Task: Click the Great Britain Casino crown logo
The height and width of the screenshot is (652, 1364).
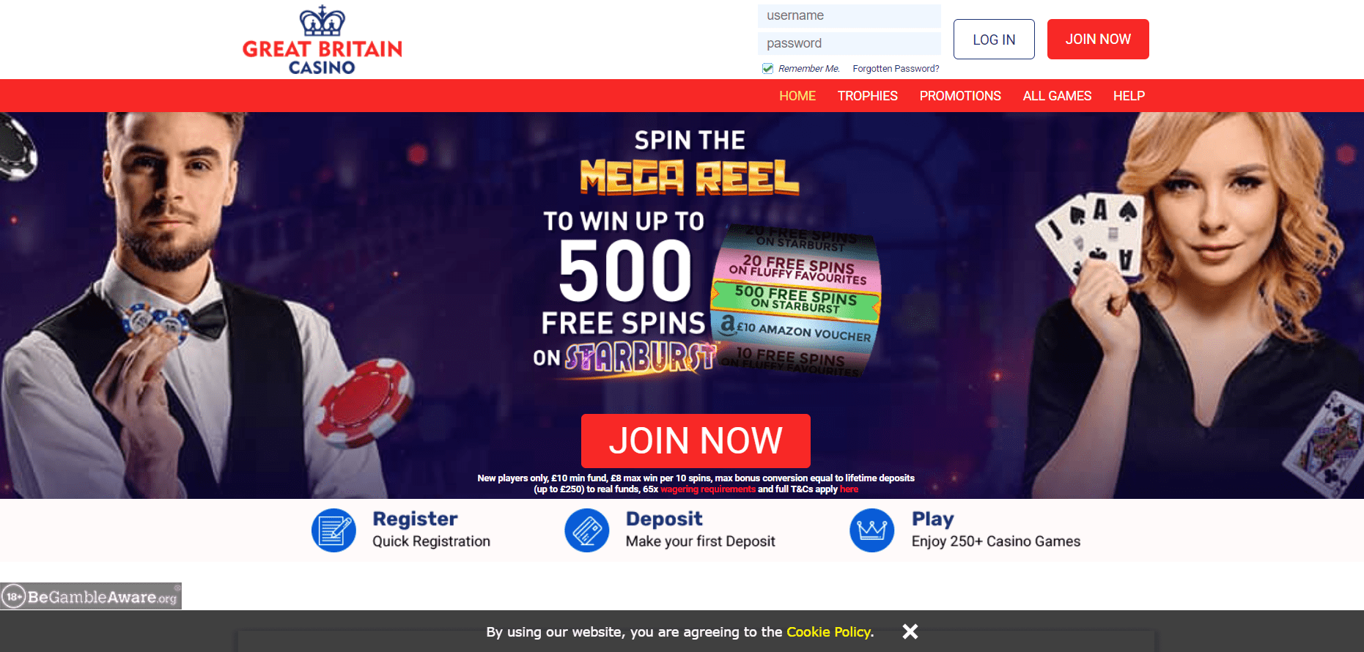Action: 322,40
